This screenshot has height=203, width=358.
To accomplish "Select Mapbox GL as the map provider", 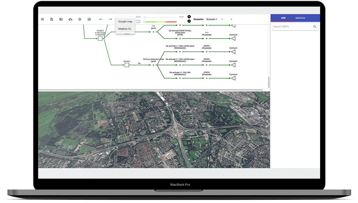I will coord(125,28).
